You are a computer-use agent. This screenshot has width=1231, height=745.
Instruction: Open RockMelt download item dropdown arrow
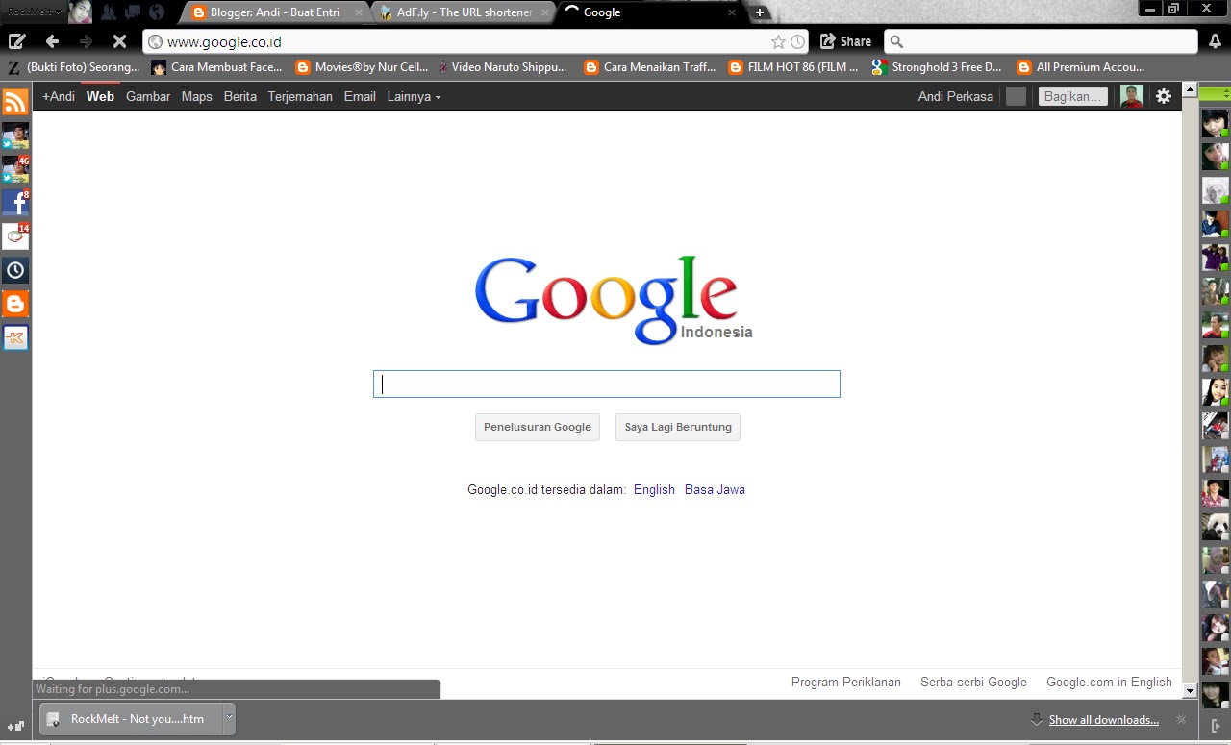click(x=229, y=718)
